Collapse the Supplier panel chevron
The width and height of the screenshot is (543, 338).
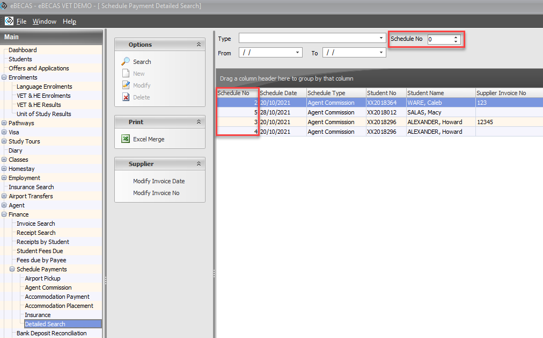tap(199, 164)
